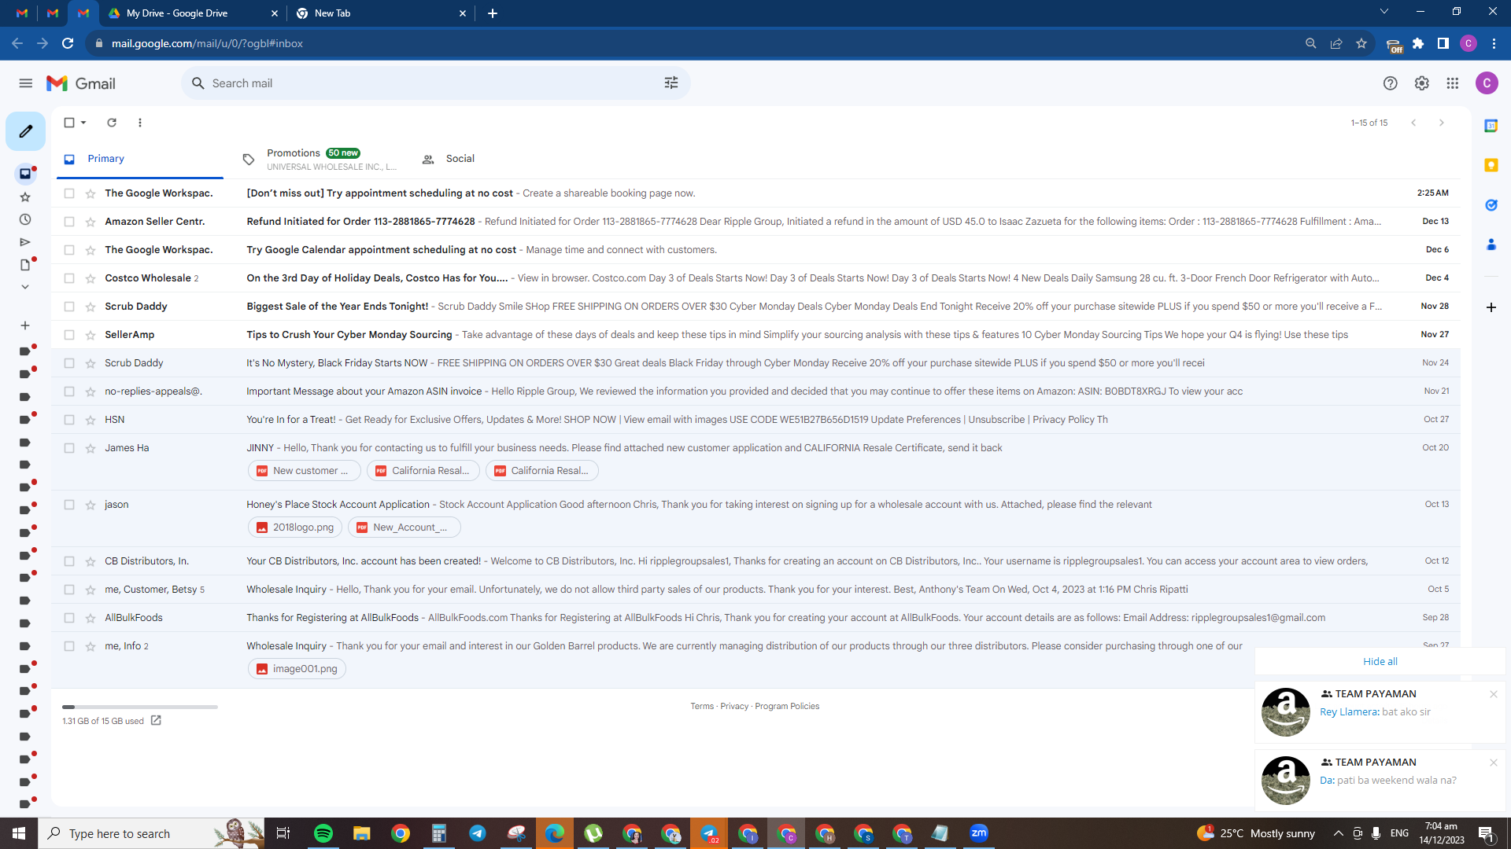The image size is (1511, 849).
Task: Select the James Ha email checkbox
Action: point(69,448)
